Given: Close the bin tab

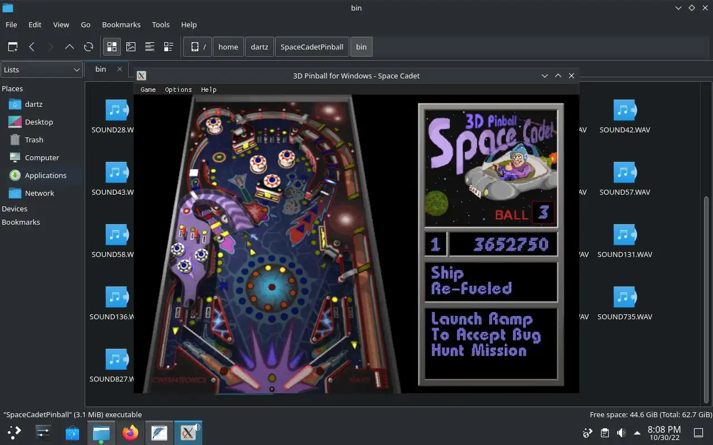Looking at the screenshot, I should [119, 69].
